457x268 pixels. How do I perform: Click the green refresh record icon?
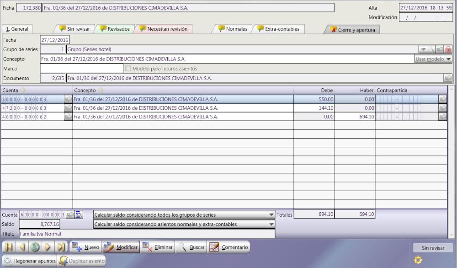point(35,247)
